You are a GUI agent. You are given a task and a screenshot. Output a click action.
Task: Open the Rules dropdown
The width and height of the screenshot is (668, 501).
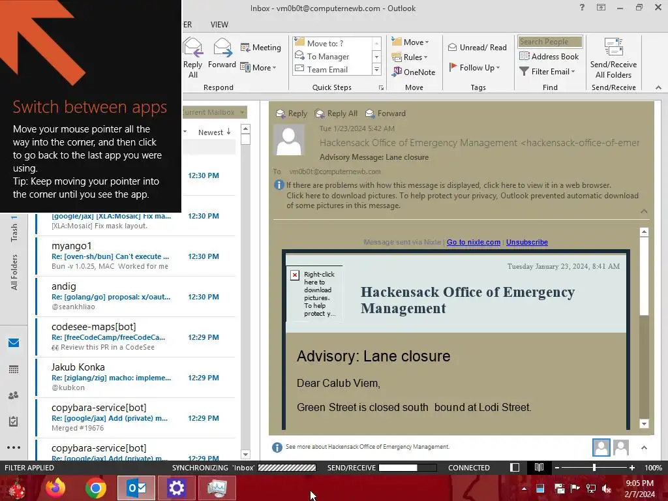coord(410,57)
